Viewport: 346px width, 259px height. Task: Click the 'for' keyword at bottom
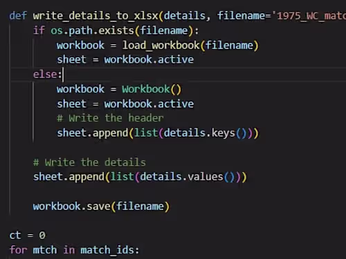tap(18, 250)
